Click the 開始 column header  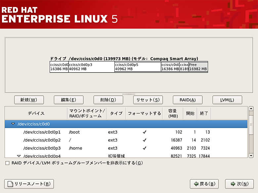(190, 113)
